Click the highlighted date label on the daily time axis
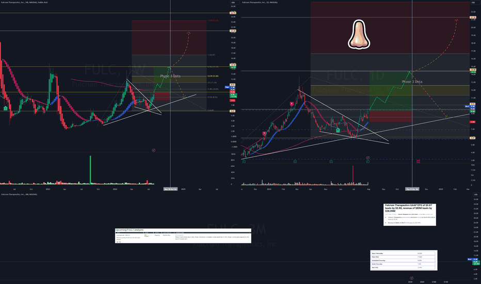The width and height of the screenshot is (481, 284). click(412, 189)
